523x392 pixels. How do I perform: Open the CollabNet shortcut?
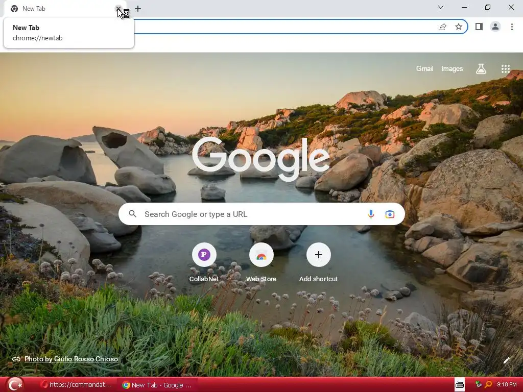[x=204, y=263]
